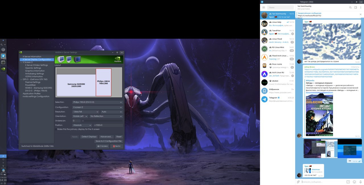Attach a file using the paperclip icon
364x185 pixels.
point(298,182)
